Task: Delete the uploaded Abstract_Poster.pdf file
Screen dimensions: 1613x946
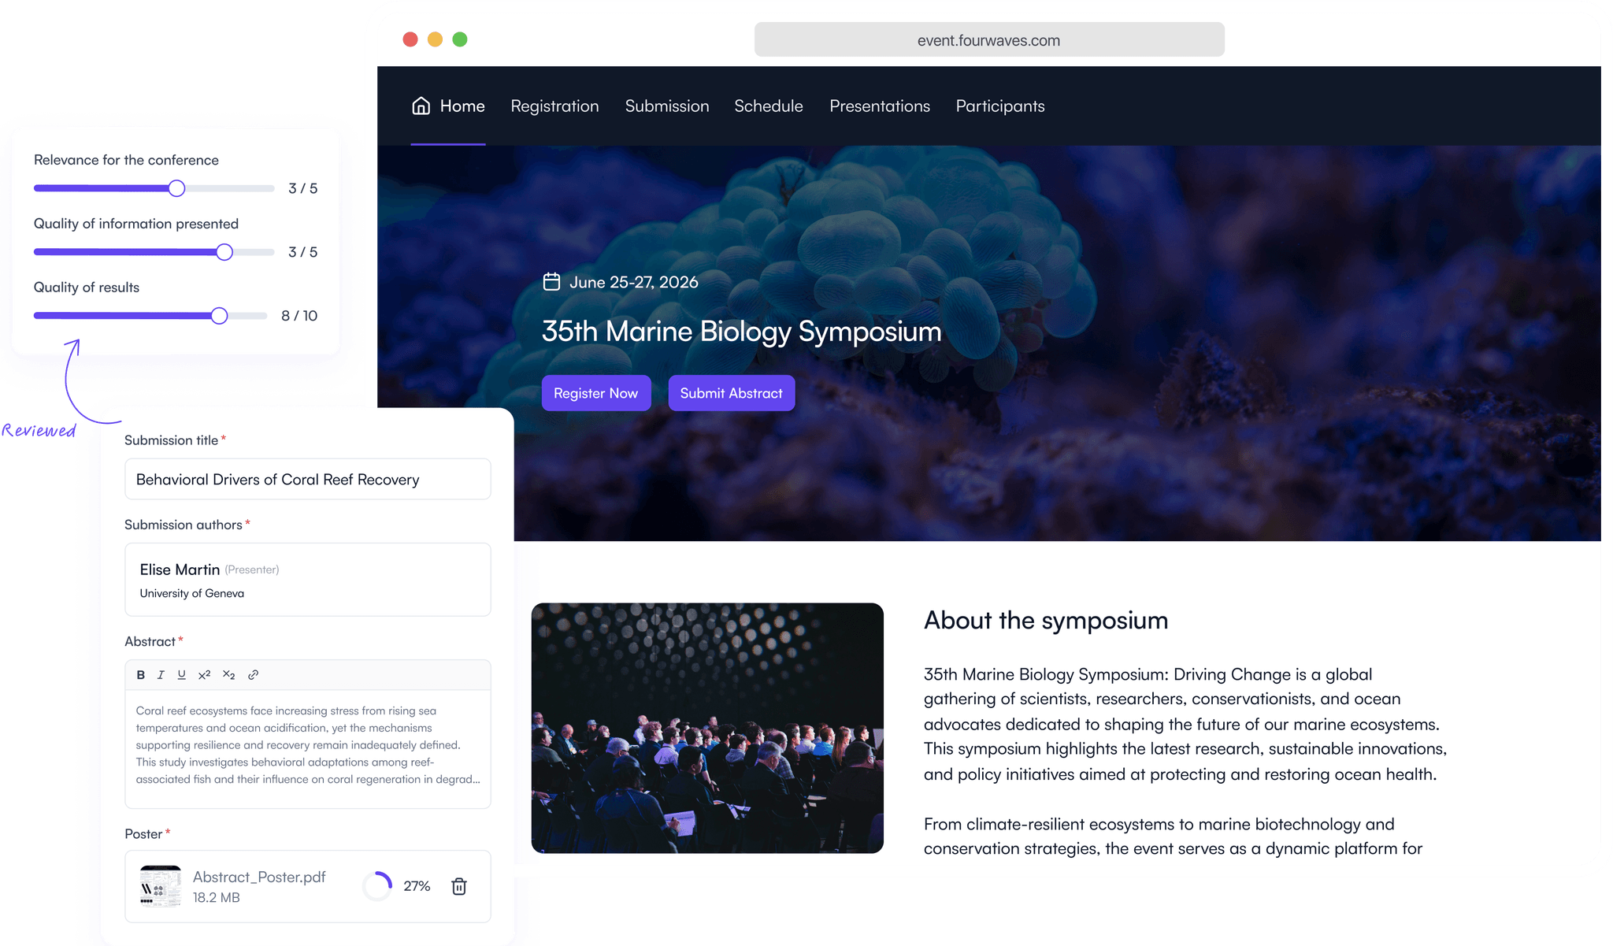Action: [458, 886]
